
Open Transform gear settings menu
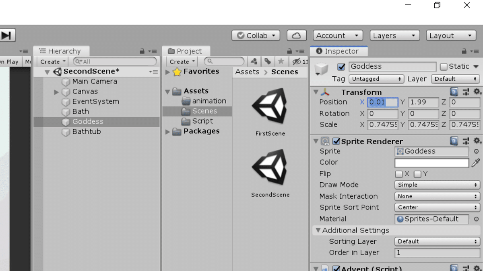pyautogui.click(x=477, y=92)
